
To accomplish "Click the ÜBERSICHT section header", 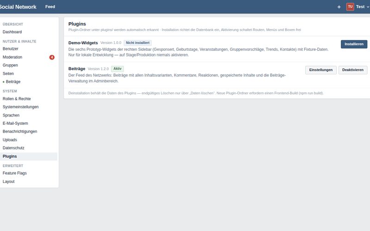I will [13, 24].
